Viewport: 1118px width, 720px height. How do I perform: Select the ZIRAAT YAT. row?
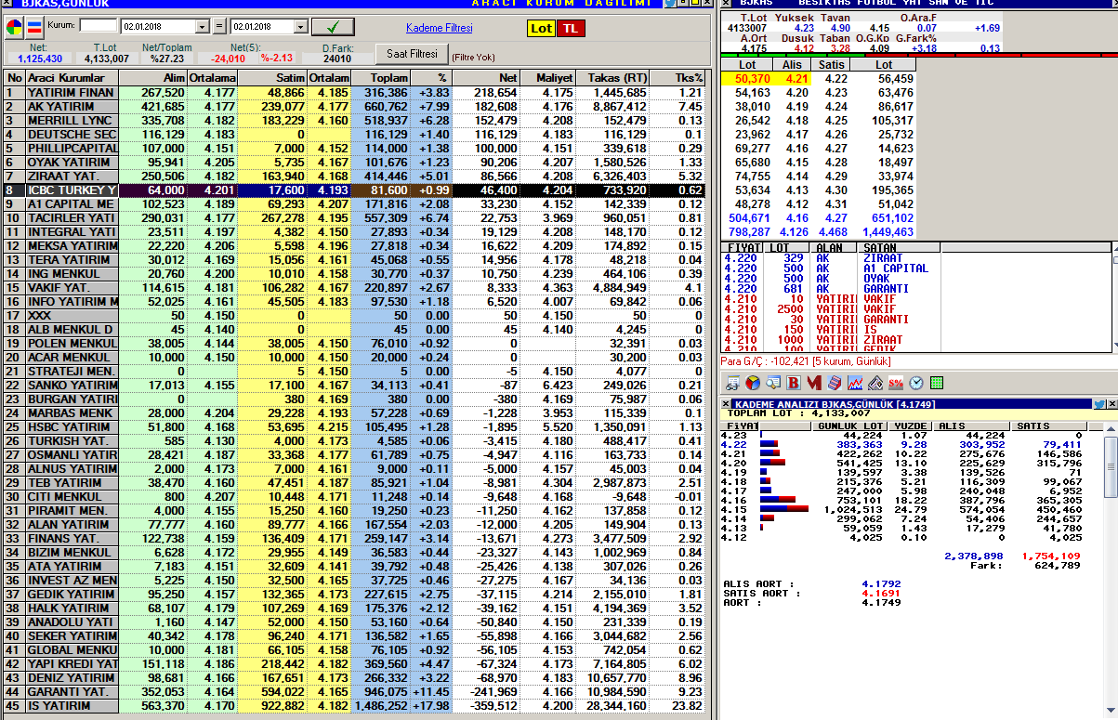[x=354, y=177]
